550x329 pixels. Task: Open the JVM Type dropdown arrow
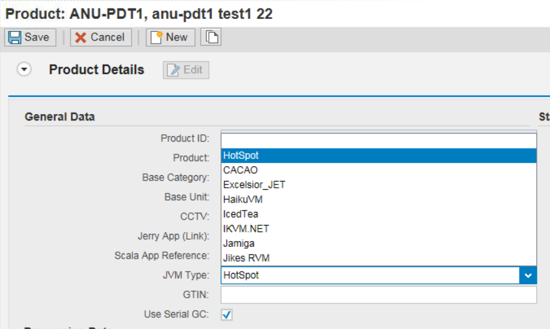pyautogui.click(x=527, y=276)
